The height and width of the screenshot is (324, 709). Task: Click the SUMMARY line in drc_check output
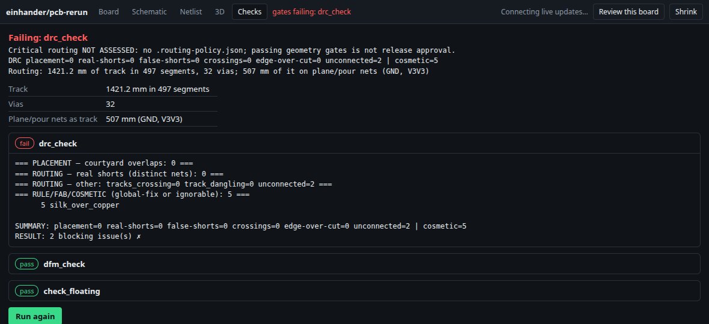click(240, 226)
